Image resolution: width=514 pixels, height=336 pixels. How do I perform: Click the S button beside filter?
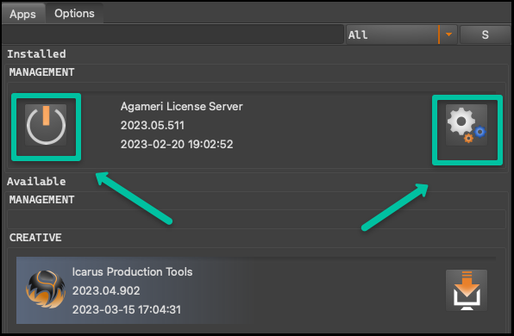pos(486,34)
